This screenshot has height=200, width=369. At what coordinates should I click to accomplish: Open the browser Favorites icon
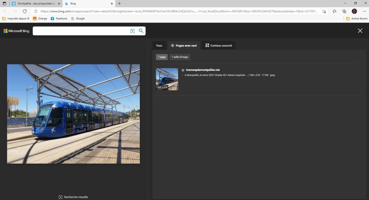point(334,11)
